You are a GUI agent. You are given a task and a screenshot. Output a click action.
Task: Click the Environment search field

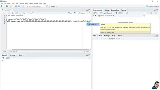[150, 16]
